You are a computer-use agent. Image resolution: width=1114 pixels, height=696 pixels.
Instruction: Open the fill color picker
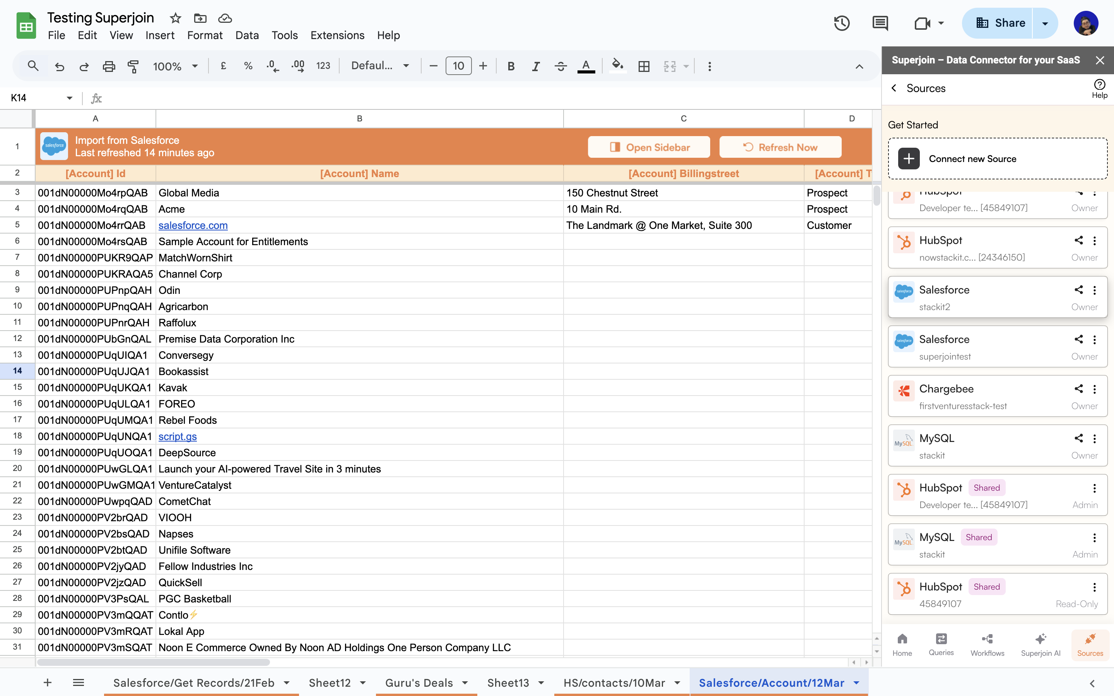pos(617,65)
